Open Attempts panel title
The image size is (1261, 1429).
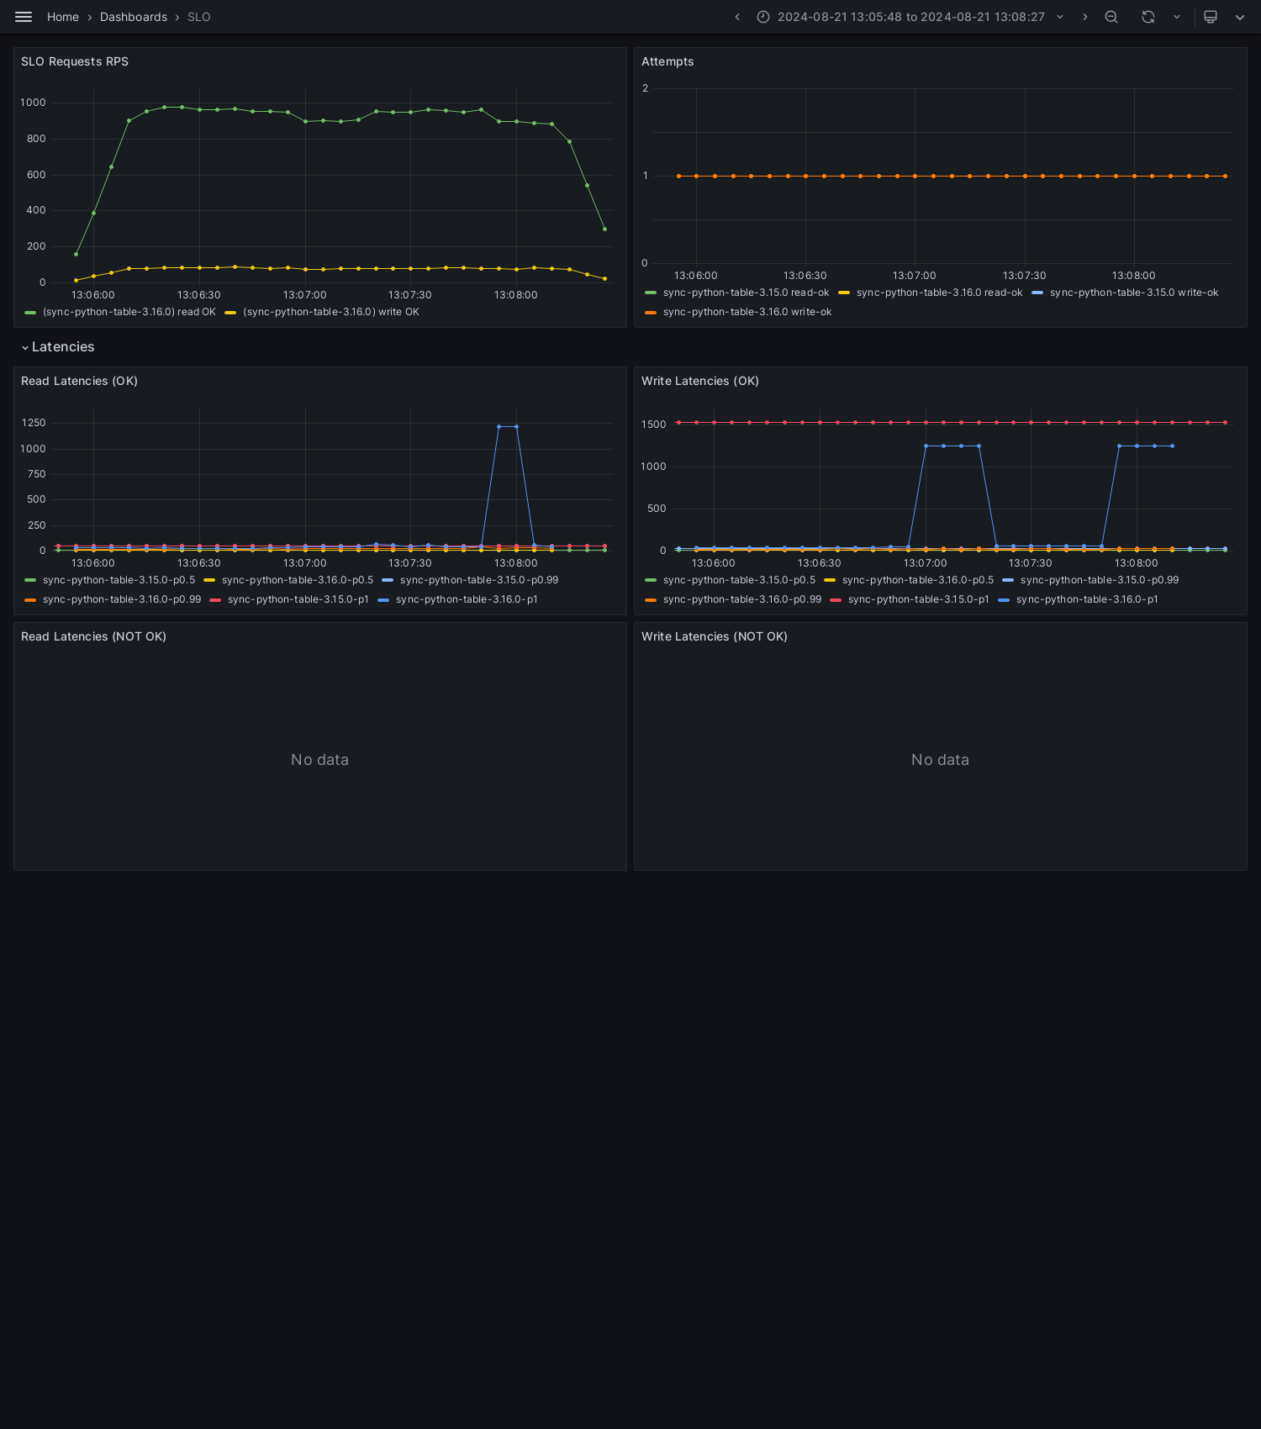pyautogui.click(x=667, y=61)
